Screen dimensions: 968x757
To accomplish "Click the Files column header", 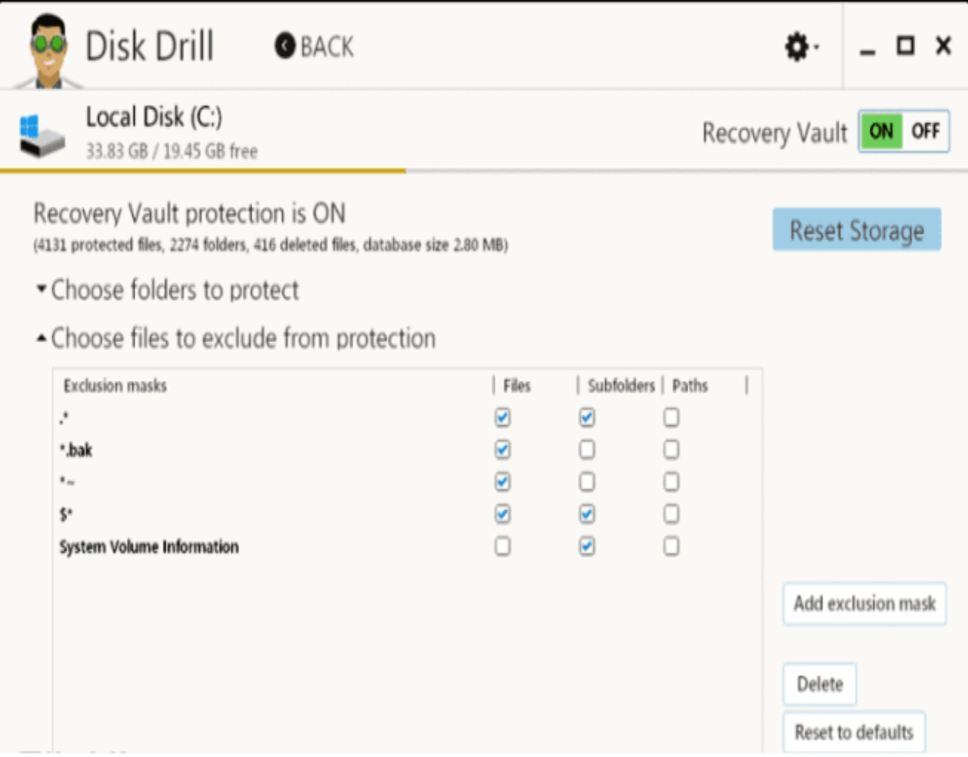I will 517,386.
